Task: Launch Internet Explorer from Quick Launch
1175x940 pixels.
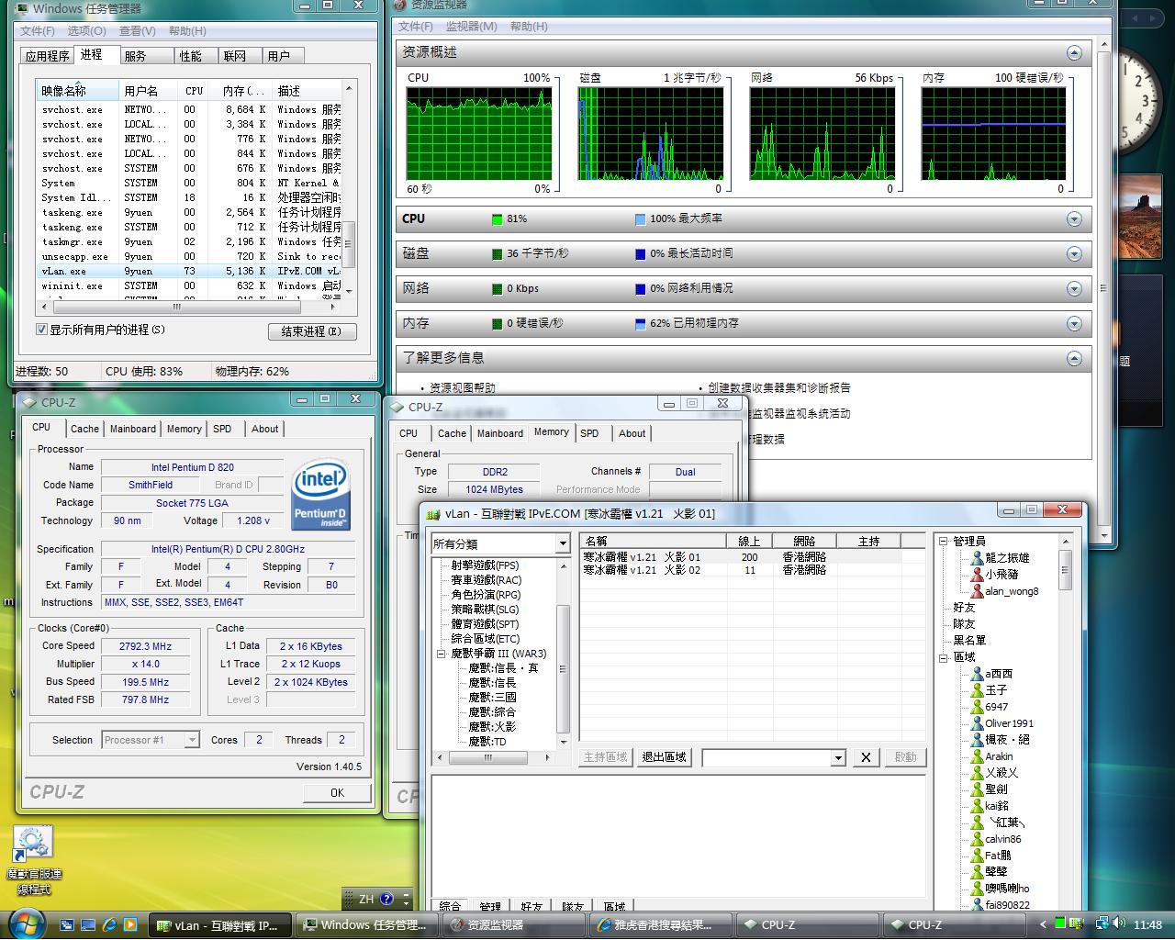Action: tap(109, 924)
